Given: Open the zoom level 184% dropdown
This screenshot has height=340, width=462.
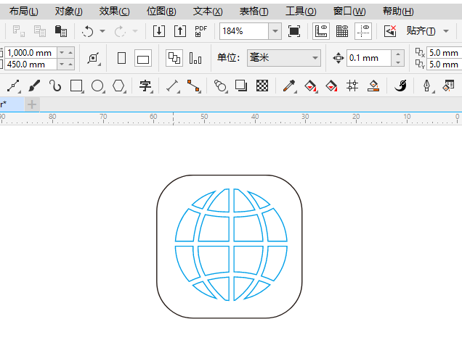Looking at the screenshot, I should 275,31.
